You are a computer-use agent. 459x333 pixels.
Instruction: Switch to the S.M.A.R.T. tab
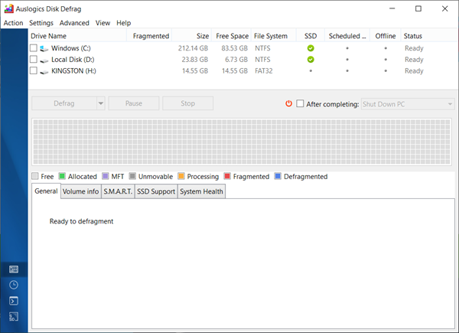click(x=118, y=191)
